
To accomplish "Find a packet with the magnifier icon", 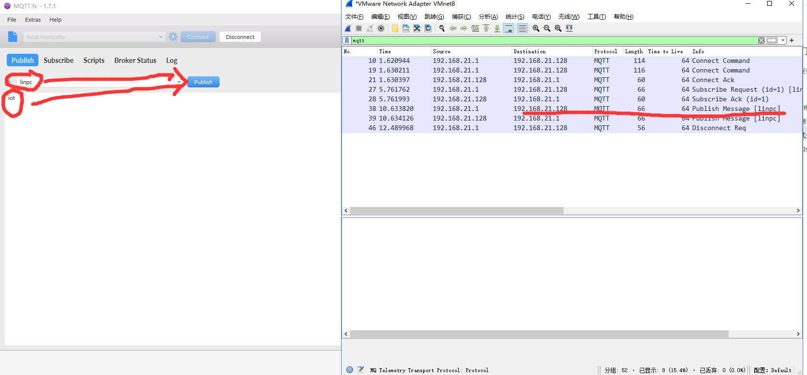I will click(442, 28).
